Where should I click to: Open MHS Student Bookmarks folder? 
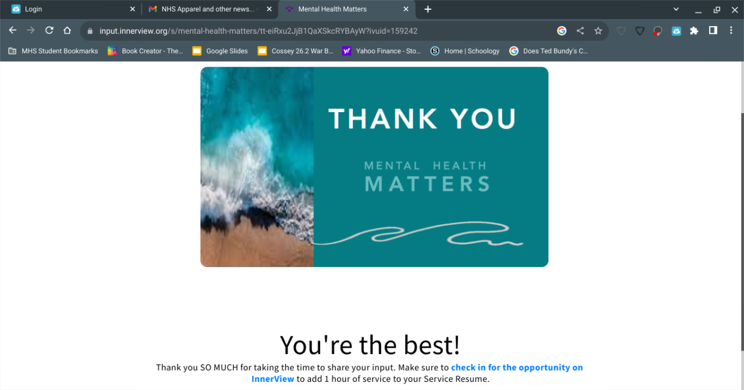coord(53,51)
